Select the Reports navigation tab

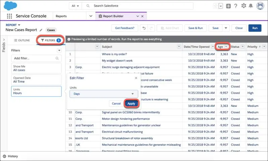(x=61, y=16)
